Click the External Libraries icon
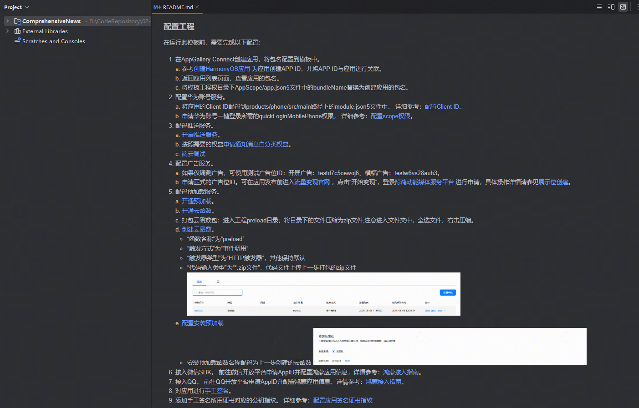This screenshot has height=408, width=639. point(17,31)
